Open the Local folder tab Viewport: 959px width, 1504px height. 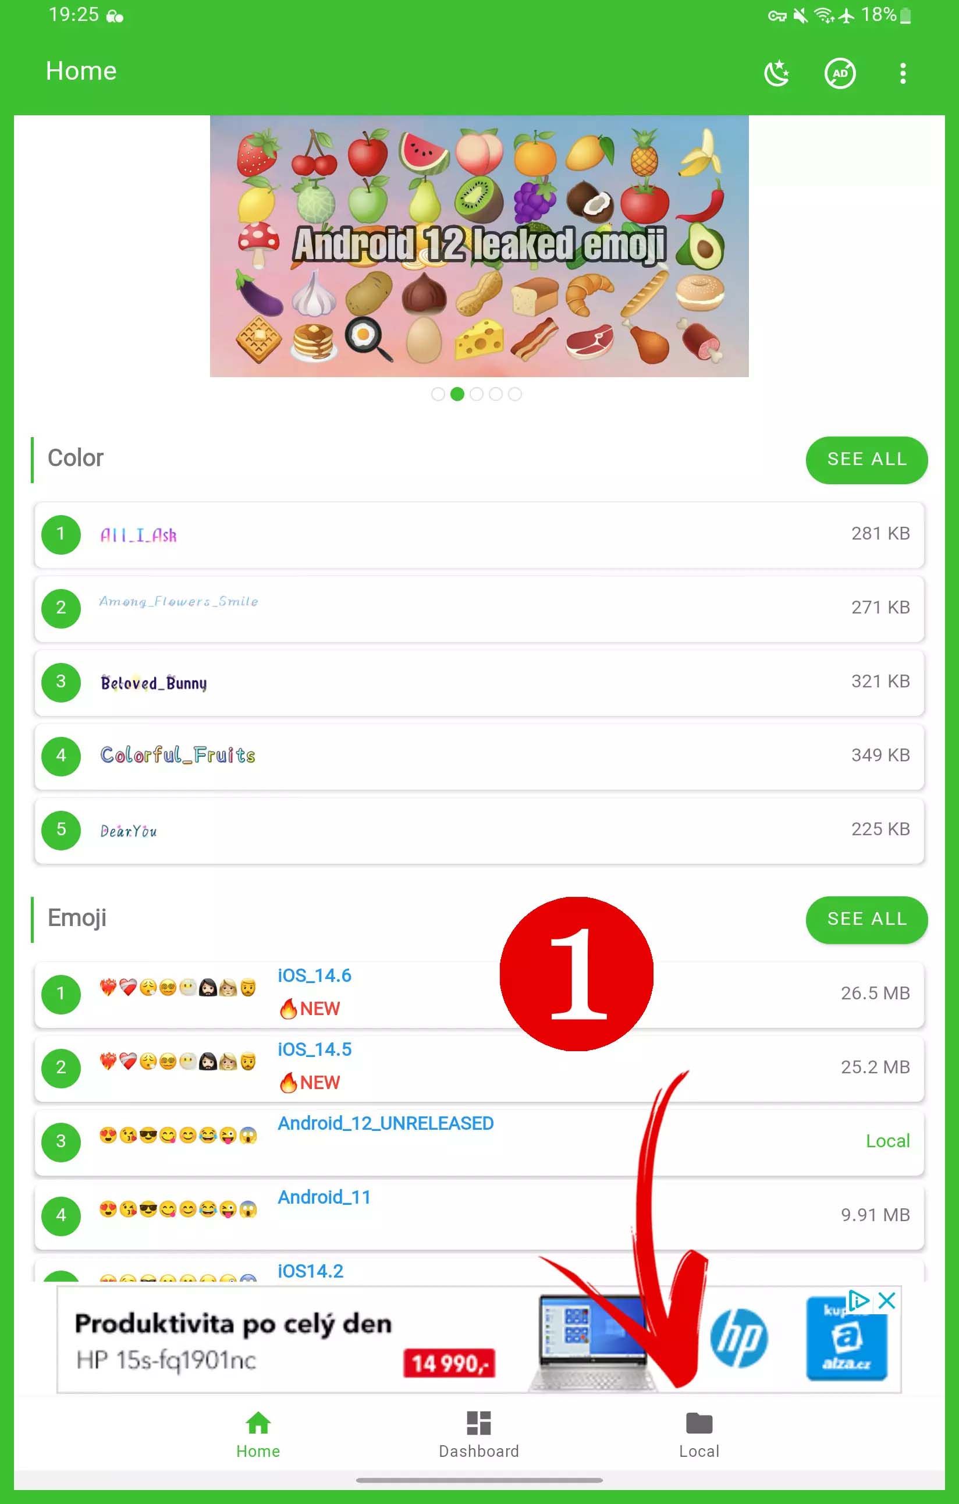(x=699, y=1434)
